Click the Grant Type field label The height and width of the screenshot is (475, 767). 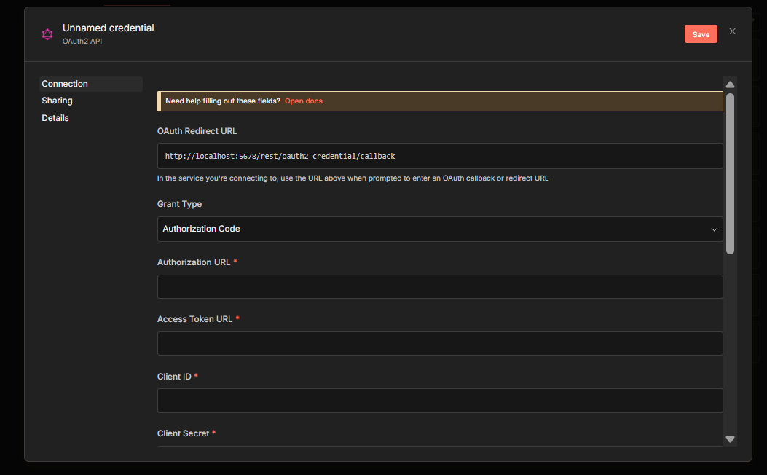180,204
